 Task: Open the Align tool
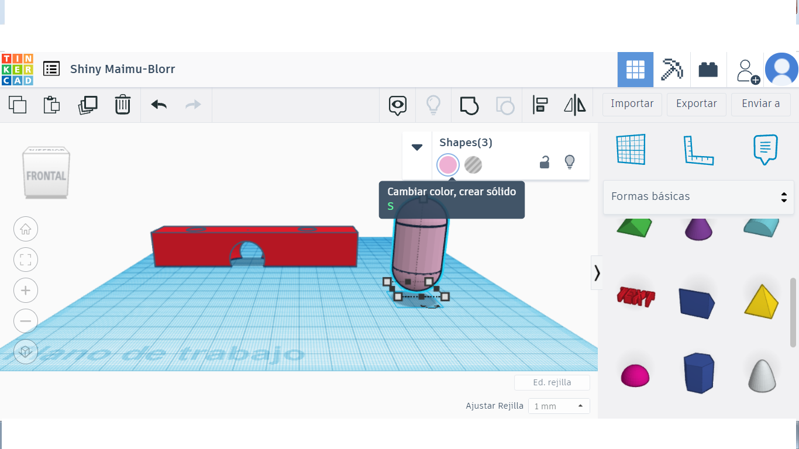[540, 105]
